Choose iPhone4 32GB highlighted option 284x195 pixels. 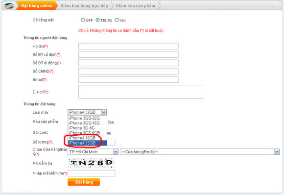click(x=88, y=143)
